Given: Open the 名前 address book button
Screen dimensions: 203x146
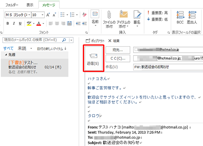Looking at the screenshot, I should 95,18.
